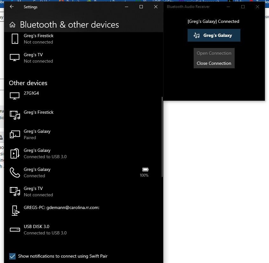This screenshot has width=269, height=263.
Task: Click 'GREGS-PC: gdemann@carolina.rr.com:' entry
Action: coord(62,207)
